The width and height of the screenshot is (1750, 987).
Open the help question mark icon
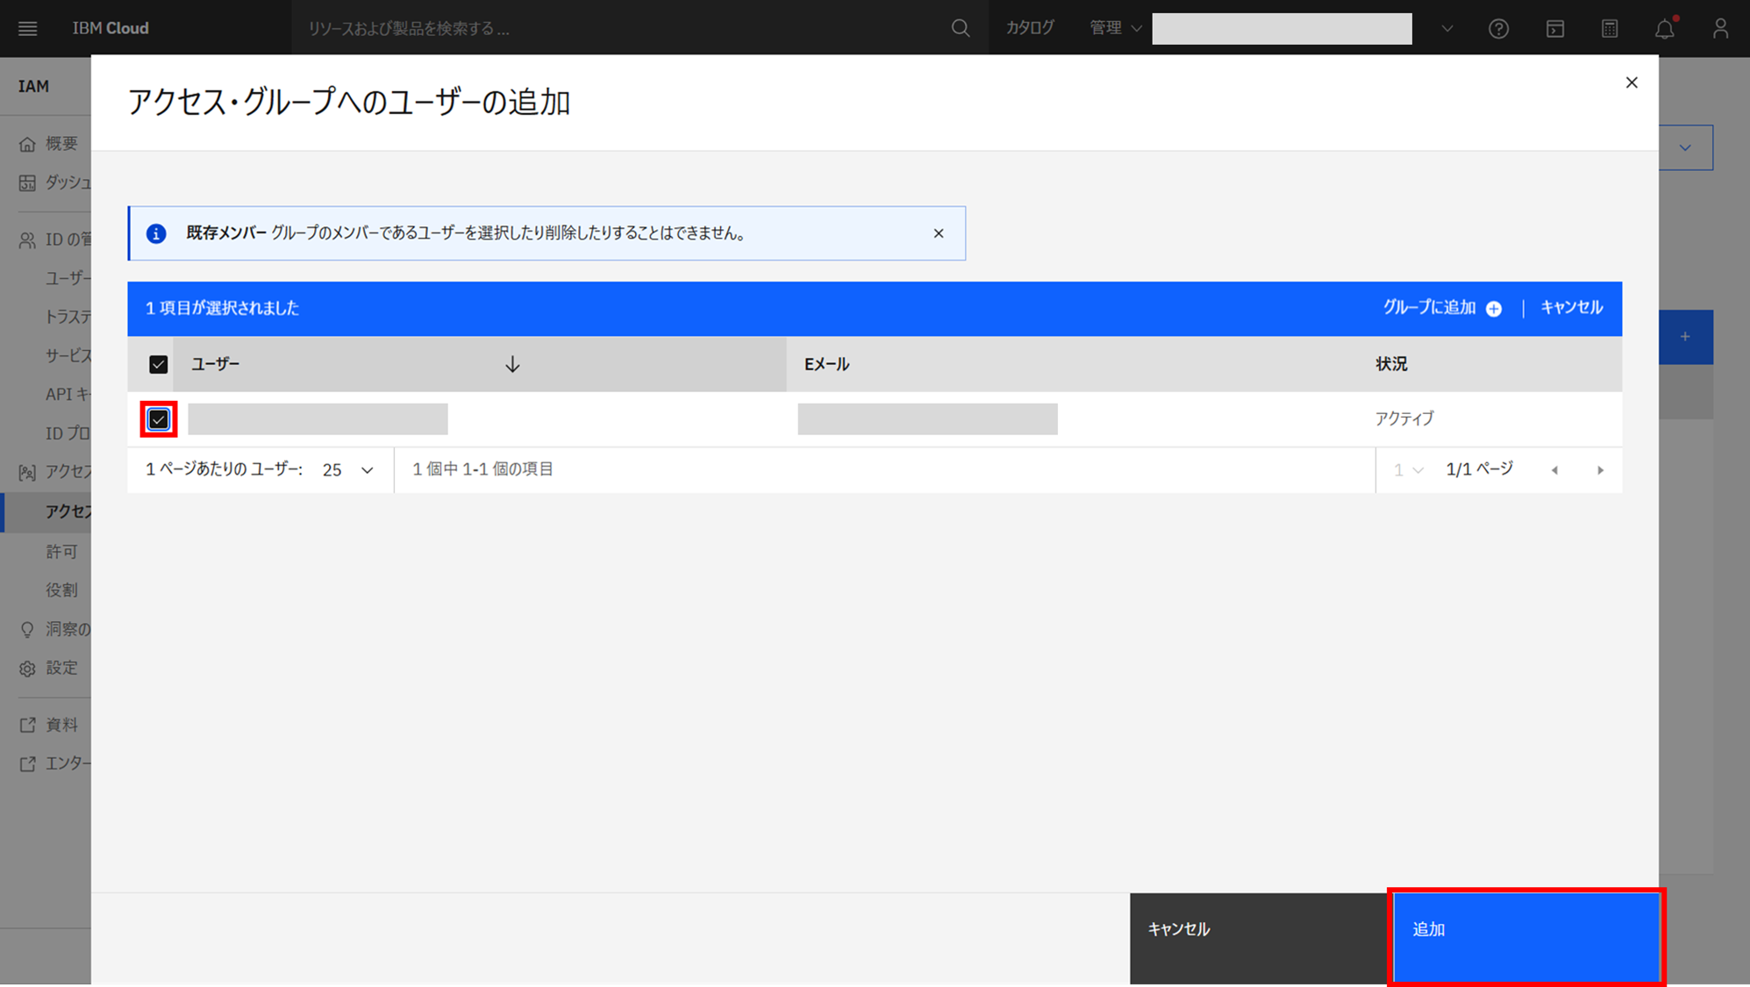pyautogui.click(x=1498, y=28)
